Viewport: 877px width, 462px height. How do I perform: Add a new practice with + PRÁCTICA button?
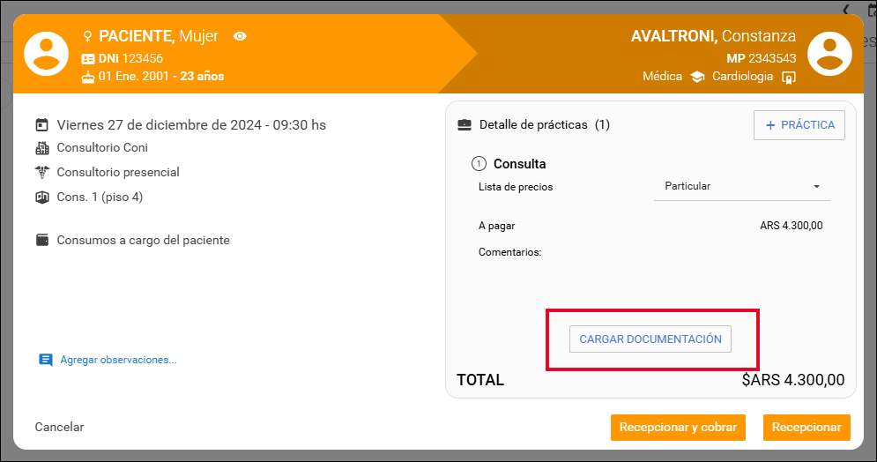799,125
